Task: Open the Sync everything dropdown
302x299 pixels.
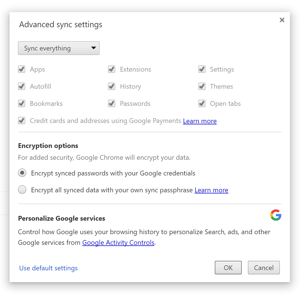Action: pyautogui.click(x=59, y=48)
